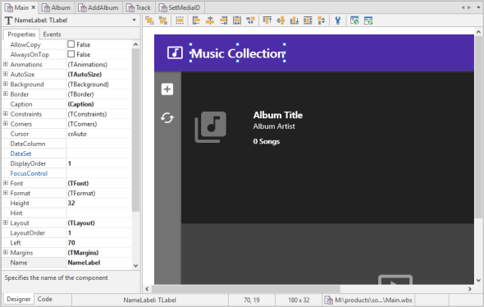
Task: Click the Music Collection label on form
Action: (237, 53)
